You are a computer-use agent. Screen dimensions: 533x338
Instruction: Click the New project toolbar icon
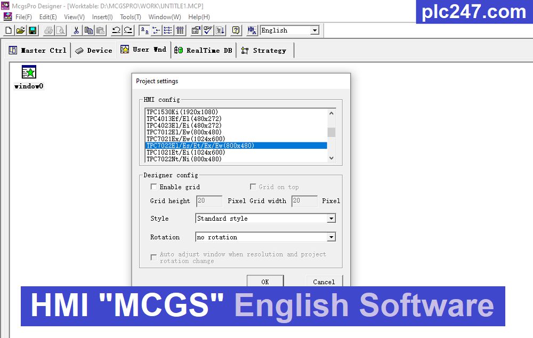(x=9, y=30)
